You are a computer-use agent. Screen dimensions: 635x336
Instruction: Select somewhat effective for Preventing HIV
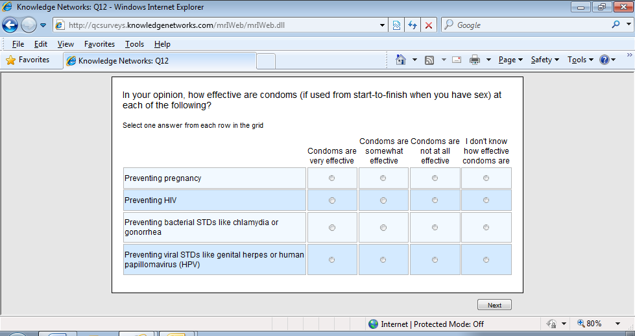pyautogui.click(x=383, y=200)
